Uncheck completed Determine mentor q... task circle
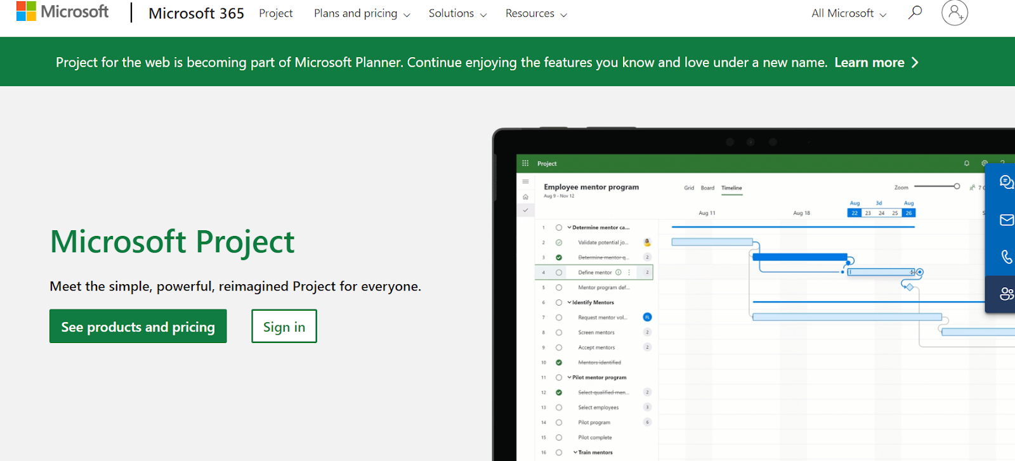 tap(559, 257)
